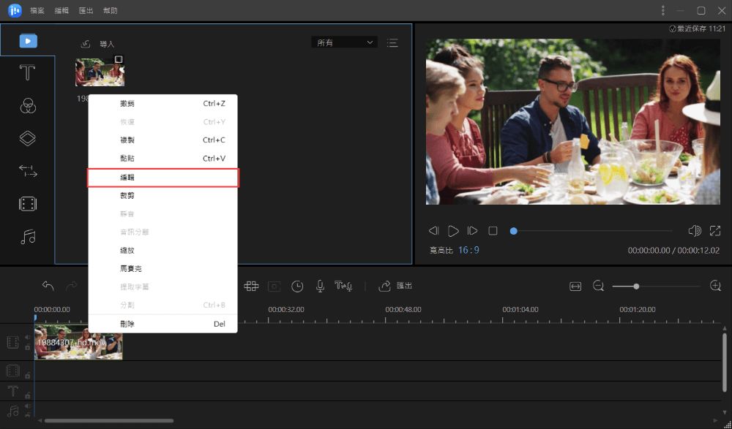Click the duration clock icon in toolbar
The height and width of the screenshot is (429, 732).
(x=297, y=286)
